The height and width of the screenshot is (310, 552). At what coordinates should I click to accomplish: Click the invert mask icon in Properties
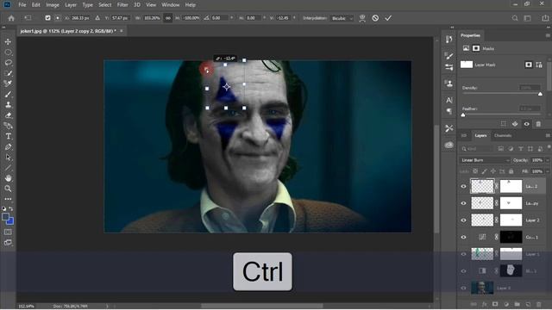coord(515,124)
